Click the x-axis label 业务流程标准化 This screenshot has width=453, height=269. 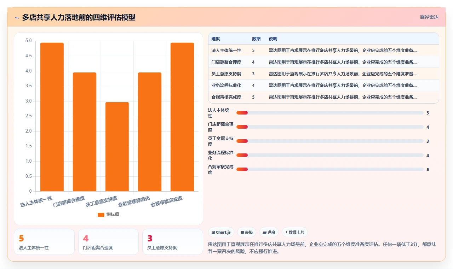(x=134, y=201)
